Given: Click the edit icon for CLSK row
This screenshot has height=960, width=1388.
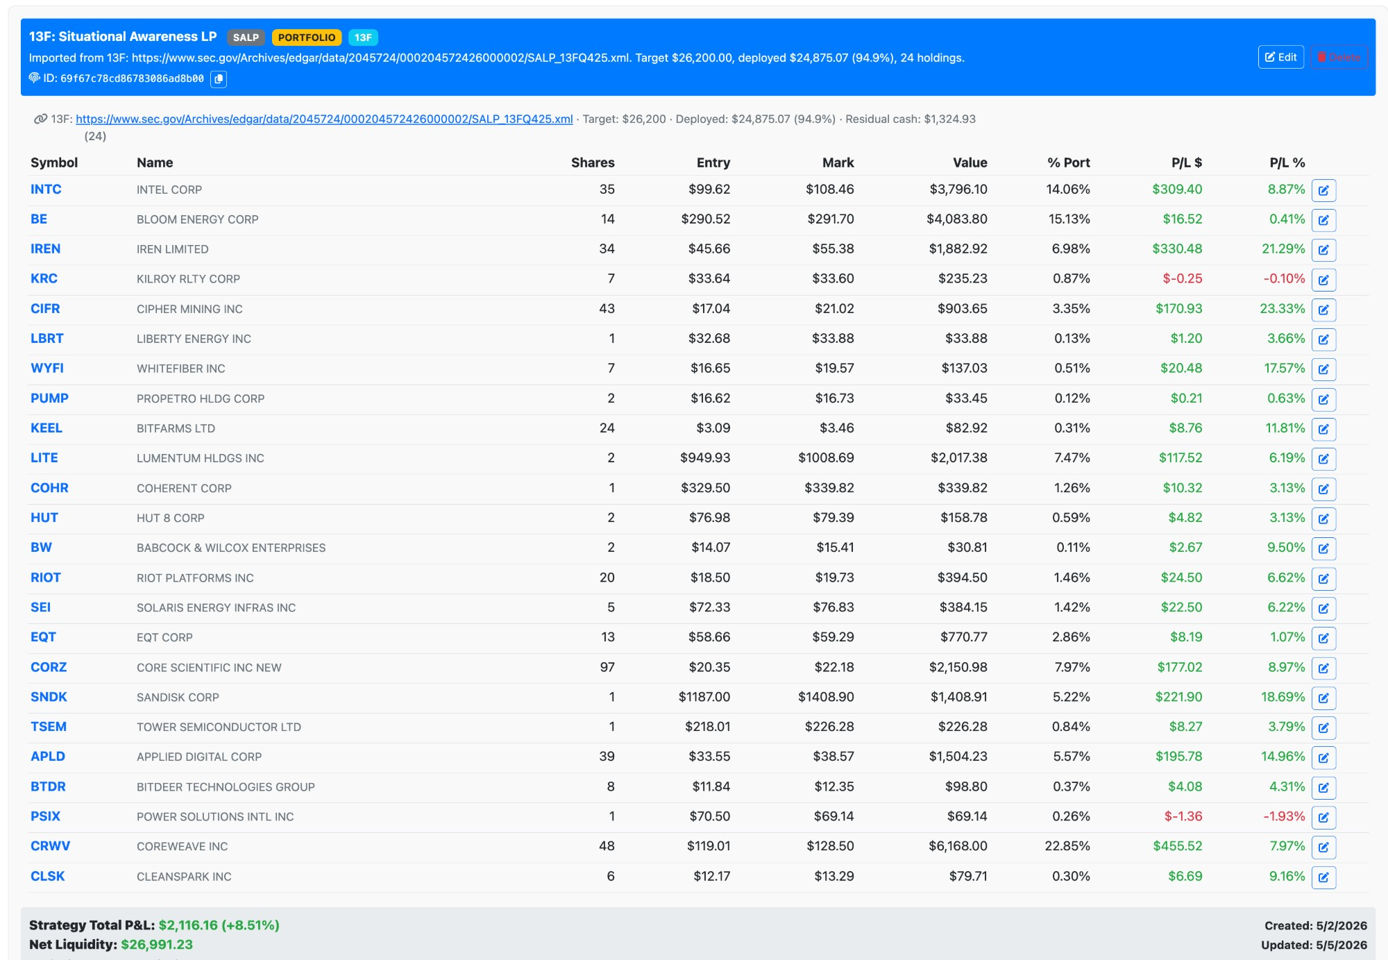Looking at the screenshot, I should click(x=1323, y=877).
